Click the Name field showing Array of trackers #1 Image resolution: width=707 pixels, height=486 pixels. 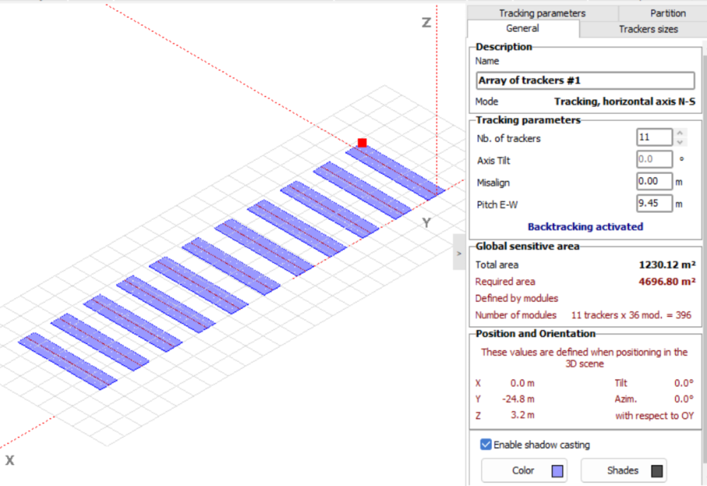585,80
